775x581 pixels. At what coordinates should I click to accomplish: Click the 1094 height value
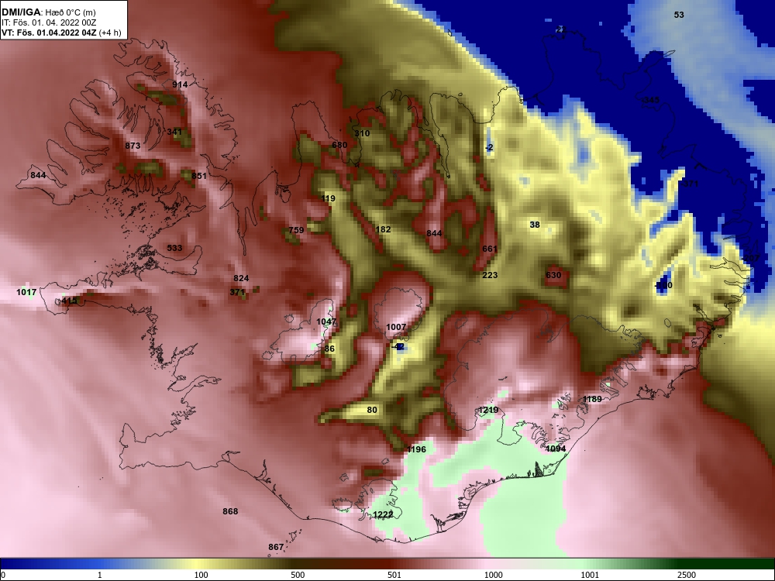556,449
